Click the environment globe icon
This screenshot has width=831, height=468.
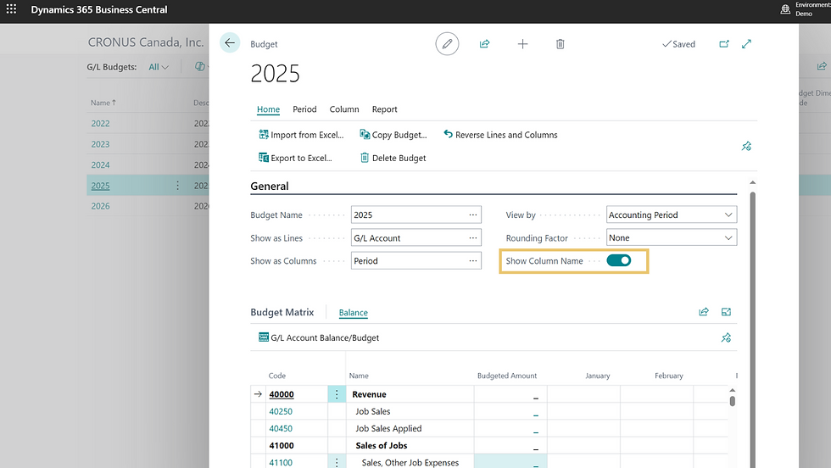pyautogui.click(x=785, y=9)
